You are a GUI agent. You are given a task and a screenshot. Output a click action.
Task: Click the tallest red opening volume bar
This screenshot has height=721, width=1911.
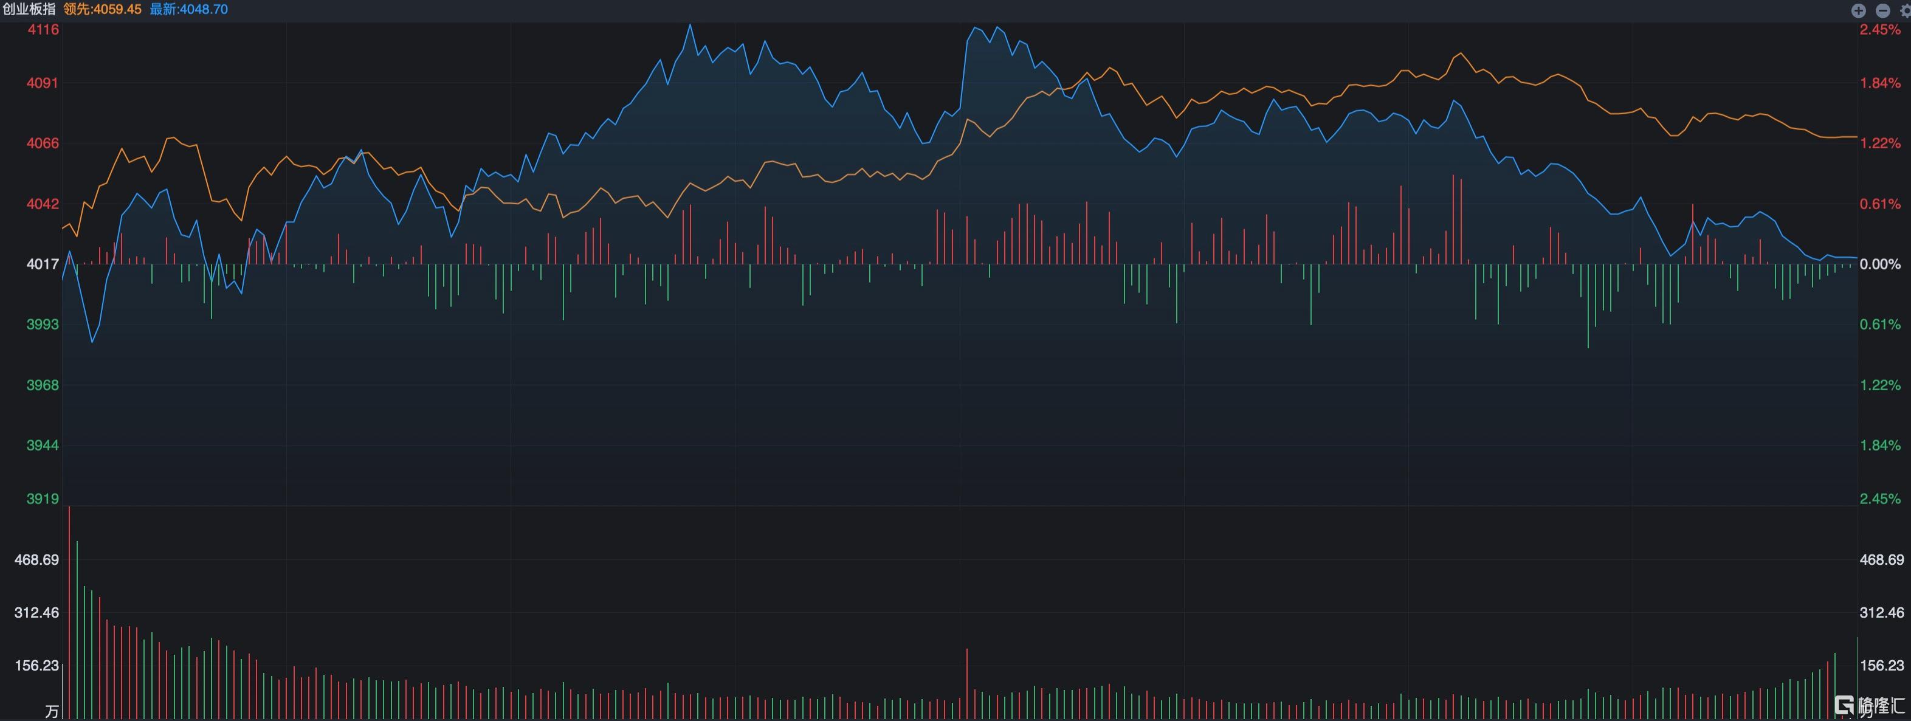coord(69,613)
